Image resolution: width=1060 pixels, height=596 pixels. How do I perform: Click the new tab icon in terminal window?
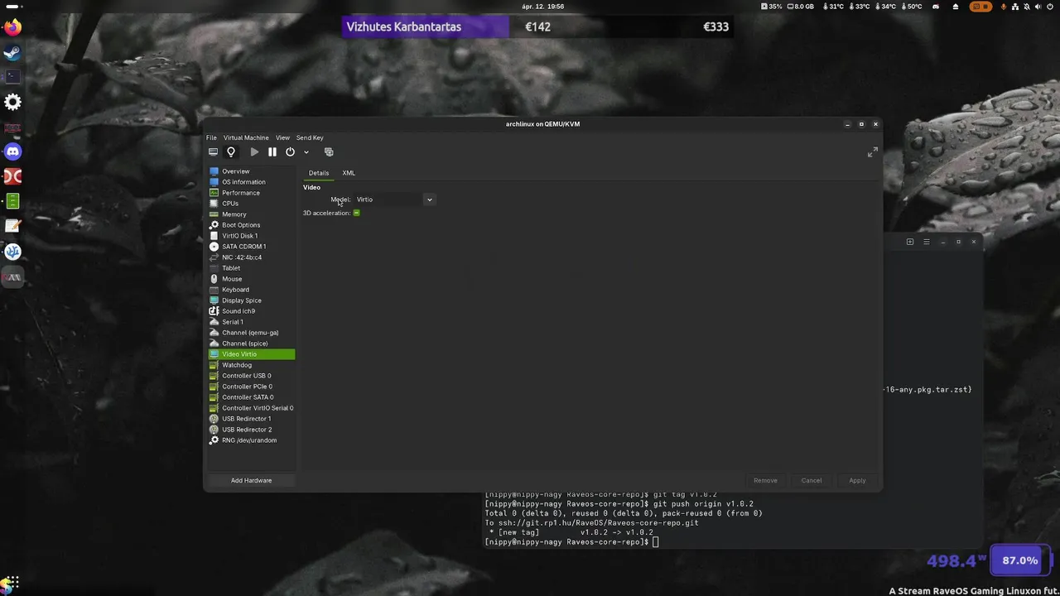click(x=909, y=242)
